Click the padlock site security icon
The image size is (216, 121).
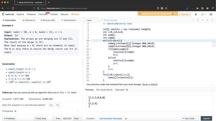click(38, 8)
